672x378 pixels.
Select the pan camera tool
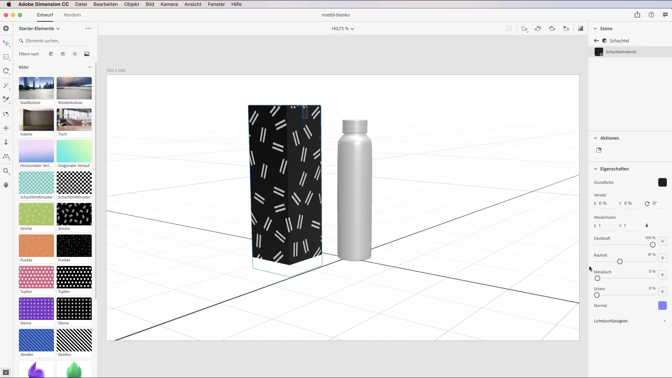(x=6, y=128)
